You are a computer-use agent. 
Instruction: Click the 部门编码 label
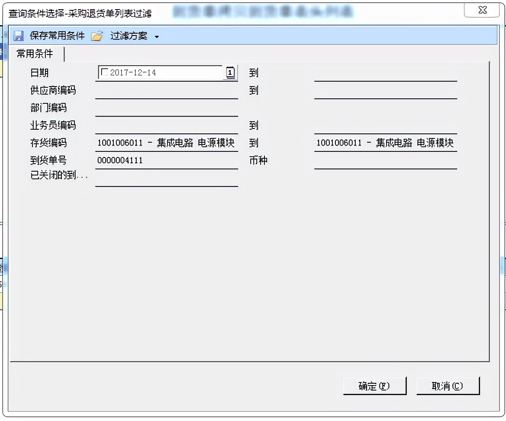coord(48,108)
